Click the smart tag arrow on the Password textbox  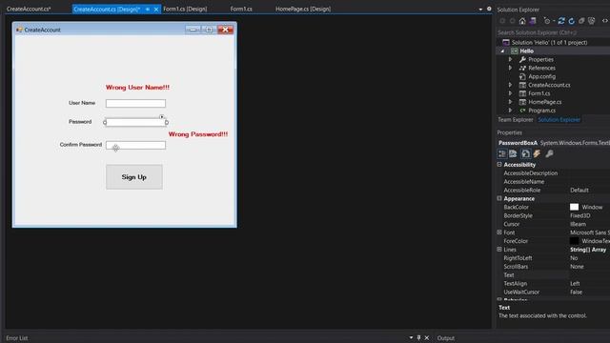tap(161, 116)
